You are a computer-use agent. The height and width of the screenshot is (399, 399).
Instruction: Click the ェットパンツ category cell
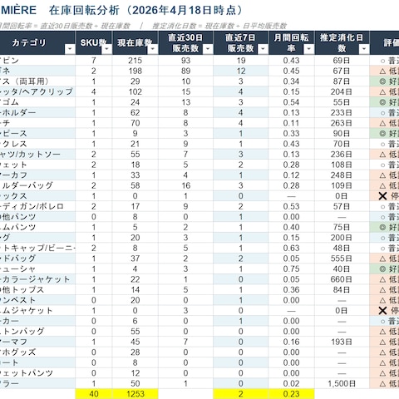[x=37, y=373]
